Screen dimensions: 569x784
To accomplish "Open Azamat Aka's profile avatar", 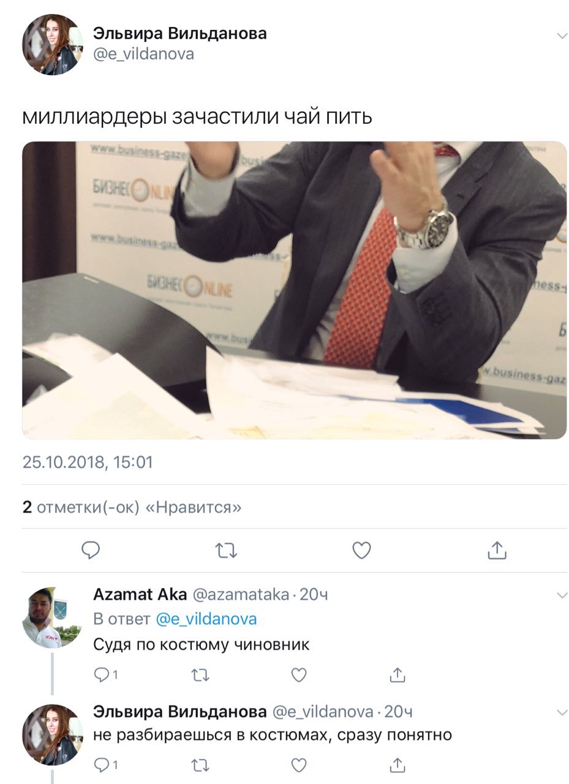I will click(52, 617).
